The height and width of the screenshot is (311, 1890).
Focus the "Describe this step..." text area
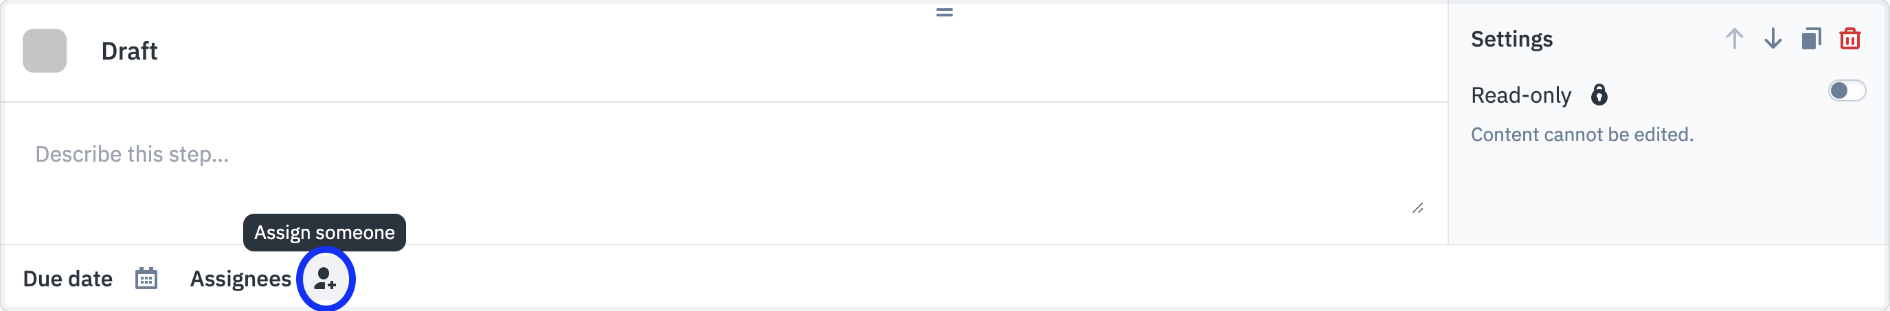click(x=660, y=155)
